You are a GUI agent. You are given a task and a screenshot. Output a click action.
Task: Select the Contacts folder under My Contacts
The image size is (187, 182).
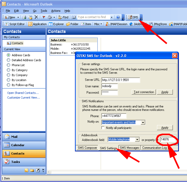pos(15,43)
